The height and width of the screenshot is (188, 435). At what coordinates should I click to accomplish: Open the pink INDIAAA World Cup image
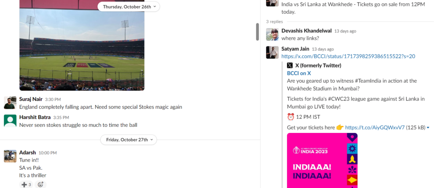(x=322, y=160)
